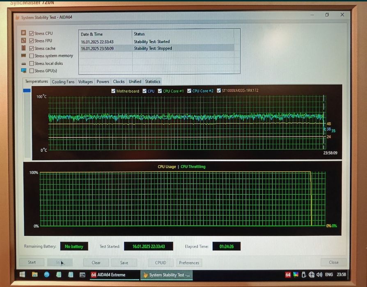Screen dimensions: 367x287
Task: Toggle ST1000LM035-1RK172 drive temperature checkbox
Action: pyautogui.click(x=219, y=91)
